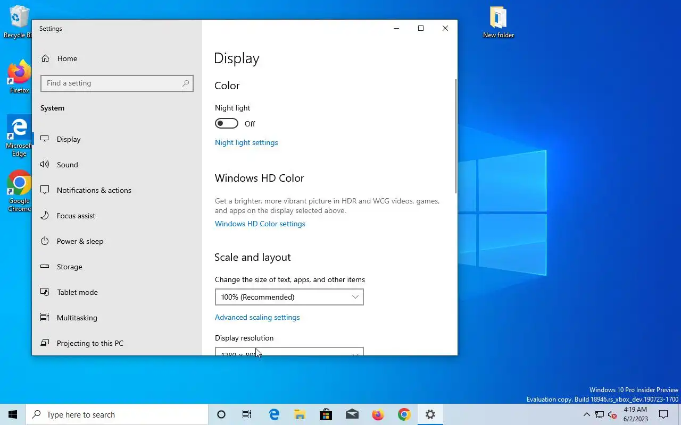
Task: Click the Sound speaker icon in sidebar
Action: (x=45, y=165)
